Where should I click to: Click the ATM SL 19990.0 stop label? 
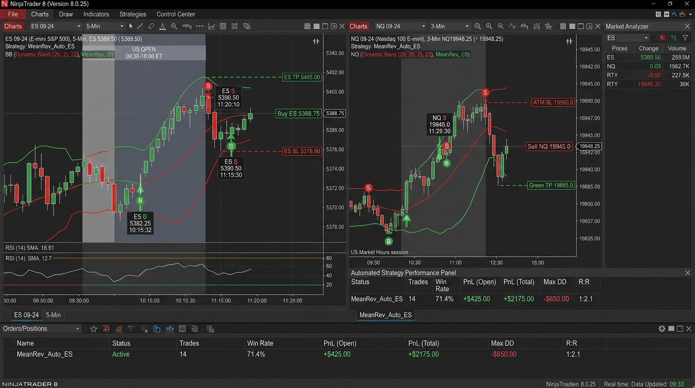click(553, 103)
